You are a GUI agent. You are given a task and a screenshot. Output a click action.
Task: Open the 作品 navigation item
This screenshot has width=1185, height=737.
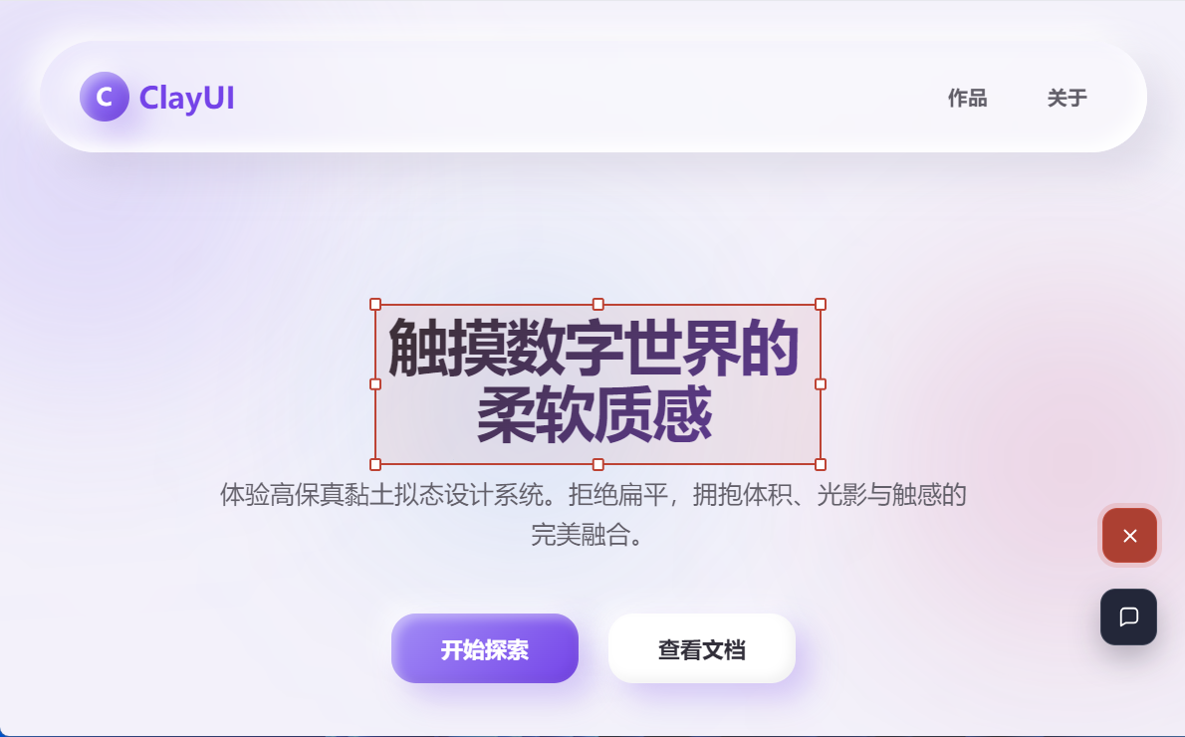tap(967, 98)
